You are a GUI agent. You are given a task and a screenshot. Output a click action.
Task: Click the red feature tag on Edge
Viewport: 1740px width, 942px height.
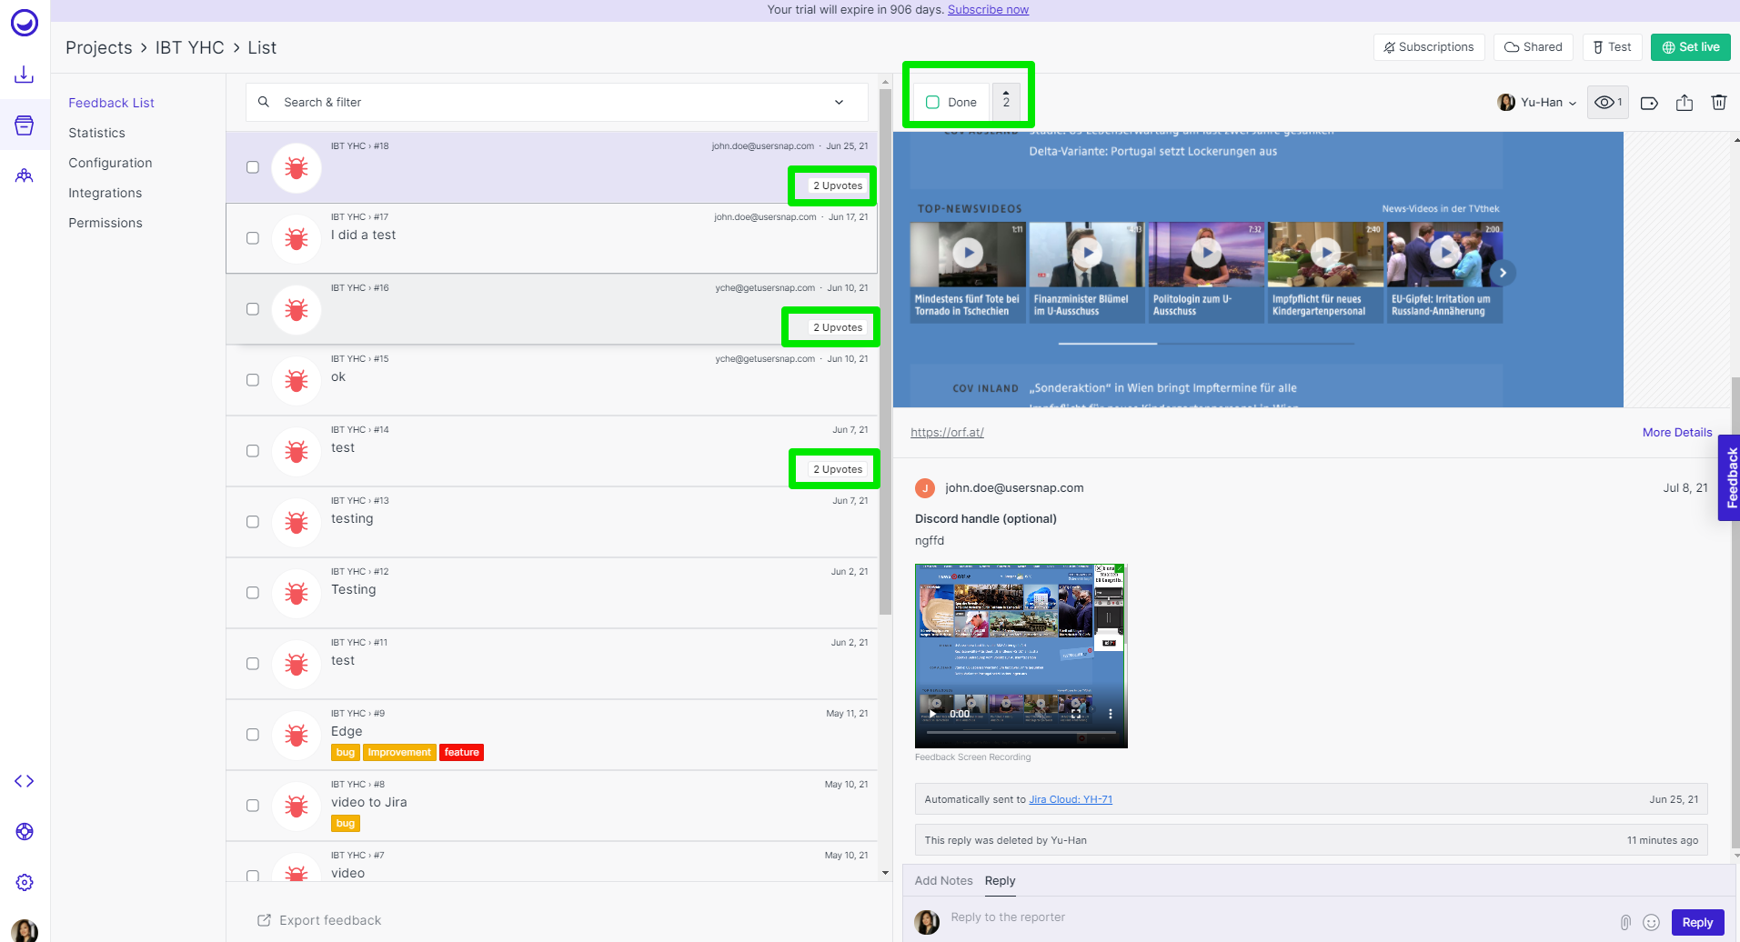461,753
